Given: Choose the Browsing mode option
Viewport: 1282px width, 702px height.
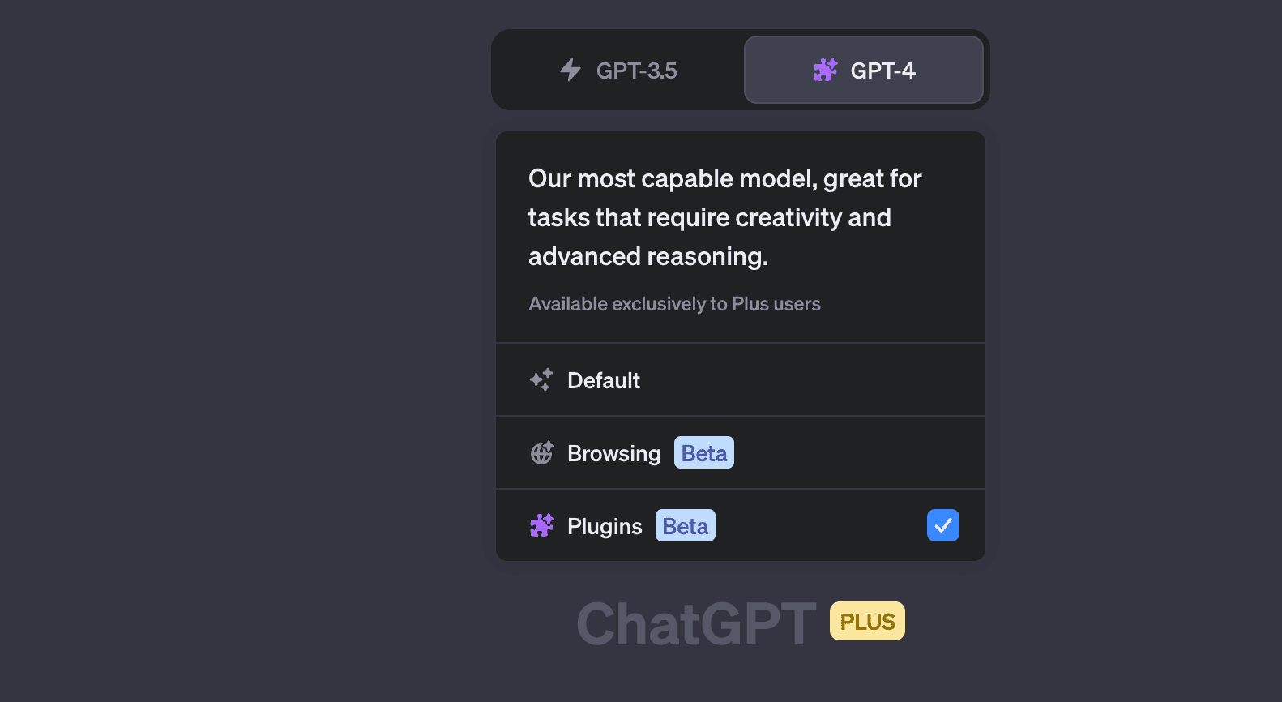Looking at the screenshot, I should 741,453.
